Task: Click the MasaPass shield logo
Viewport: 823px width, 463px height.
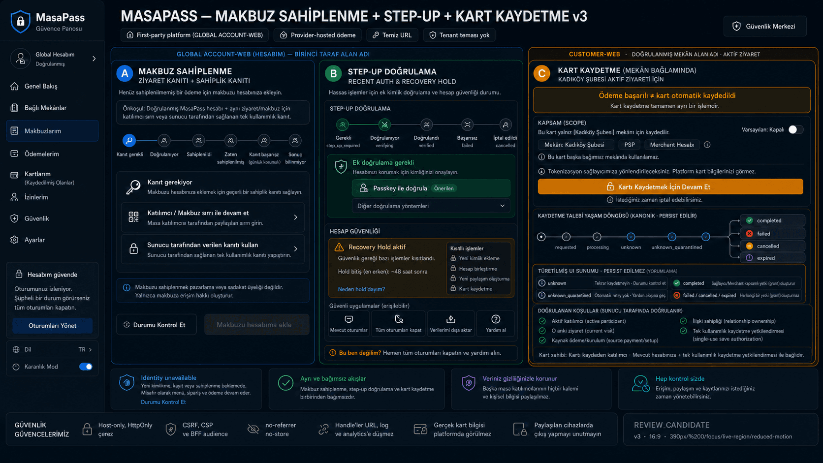Action: [x=21, y=22]
